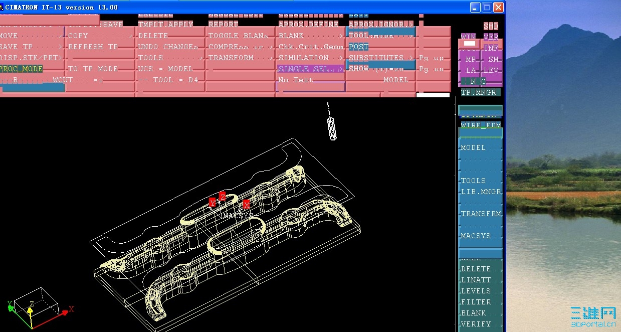621x332 pixels.
Task: Click Pg Dn in menu panel
Action: tap(432, 69)
